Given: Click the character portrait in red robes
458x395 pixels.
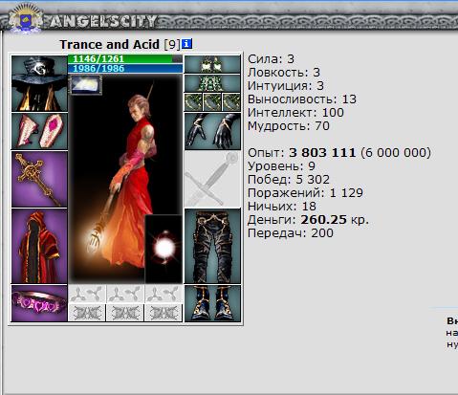Looking at the screenshot, I should tap(125, 179).
